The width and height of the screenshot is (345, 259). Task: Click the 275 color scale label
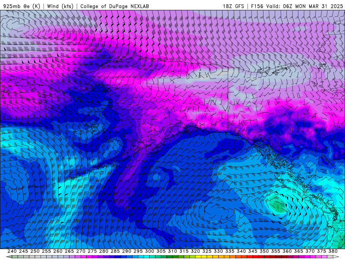click(x=92, y=251)
